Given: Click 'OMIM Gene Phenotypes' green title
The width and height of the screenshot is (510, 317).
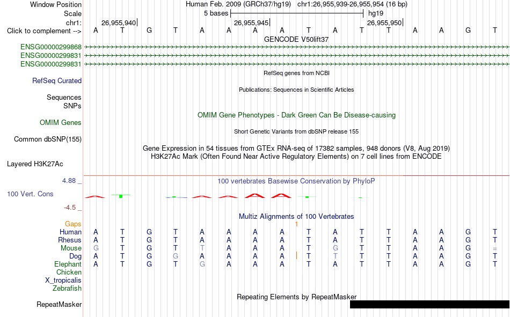Looking at the screenshot, I should (296, 115).
